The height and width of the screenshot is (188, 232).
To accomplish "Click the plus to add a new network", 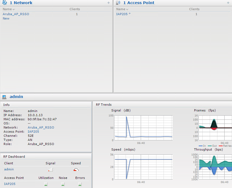I will click(x=109, y=3).
